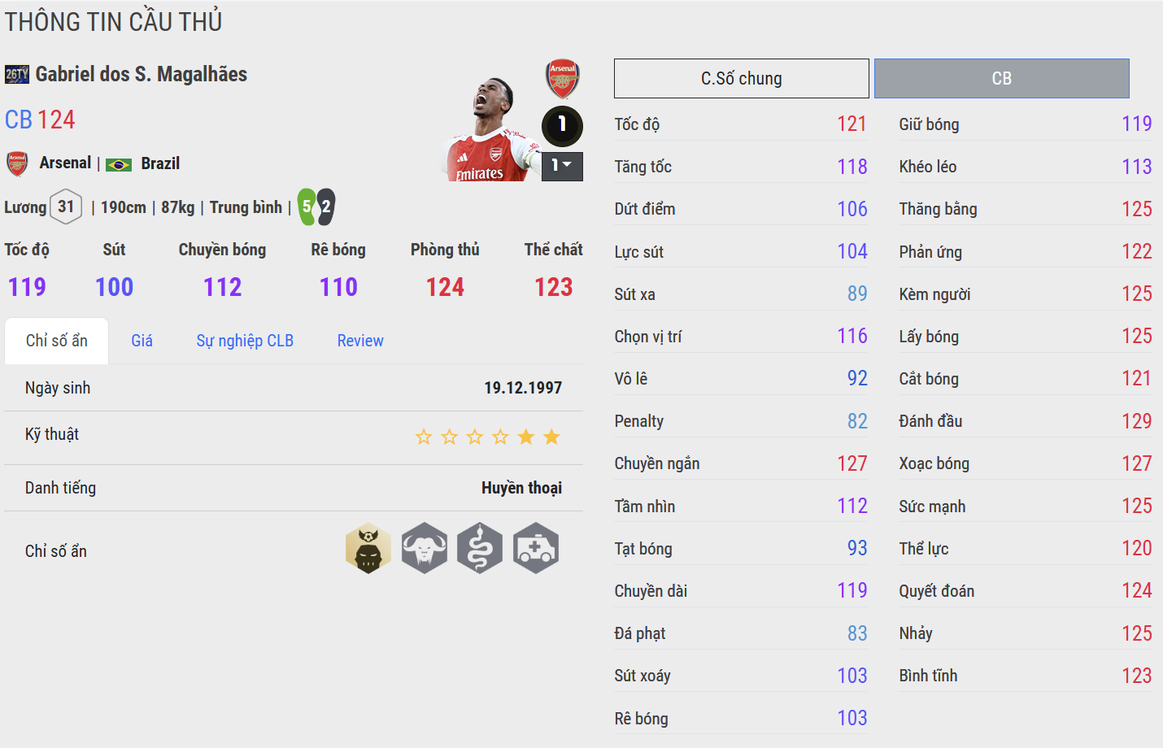Click the last filled skill star

click(552, 437)
